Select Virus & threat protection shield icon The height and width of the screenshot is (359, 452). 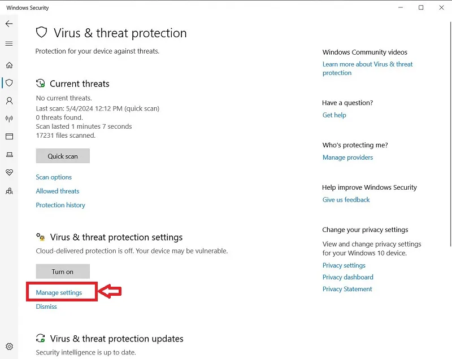pyautogui.click(x=9, y=83)
